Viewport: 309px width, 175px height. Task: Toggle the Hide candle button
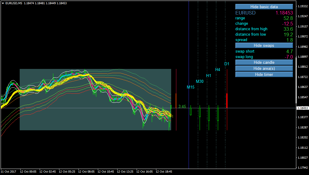(264, 62)
